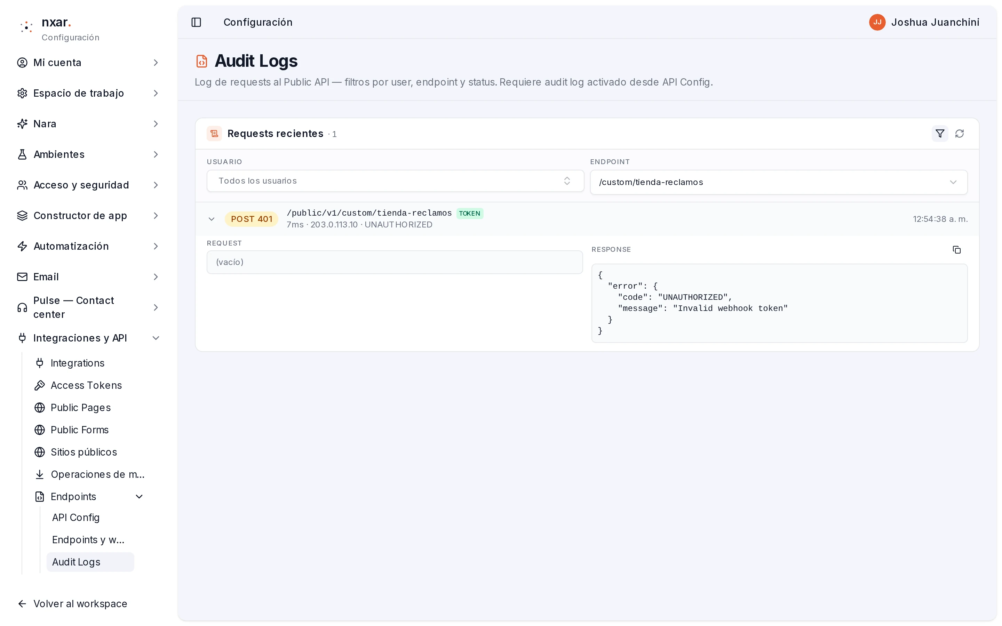Expand Acceso y seguridad chevron
Image resolution: width=1002 pixels, height=626 pixels.
156,185
